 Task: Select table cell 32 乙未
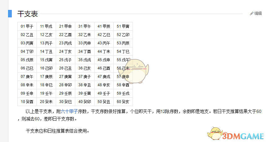pyautogui.click(x=85, y=35)
